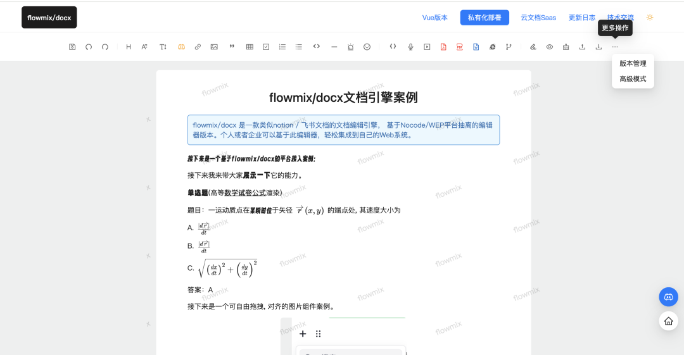Viewport: 684px width, 355px height.
Task: Click the line starting 单选题
Action: 235,193
